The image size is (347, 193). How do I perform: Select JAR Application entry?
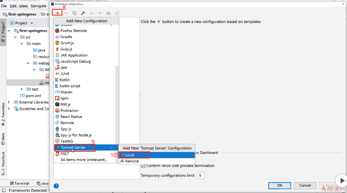pos(85,55)
